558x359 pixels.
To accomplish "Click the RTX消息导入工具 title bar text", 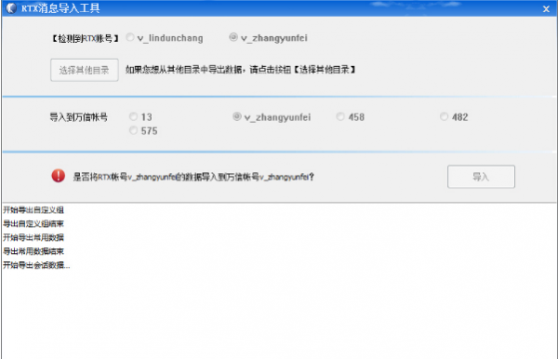I will (x=60, y=8).
